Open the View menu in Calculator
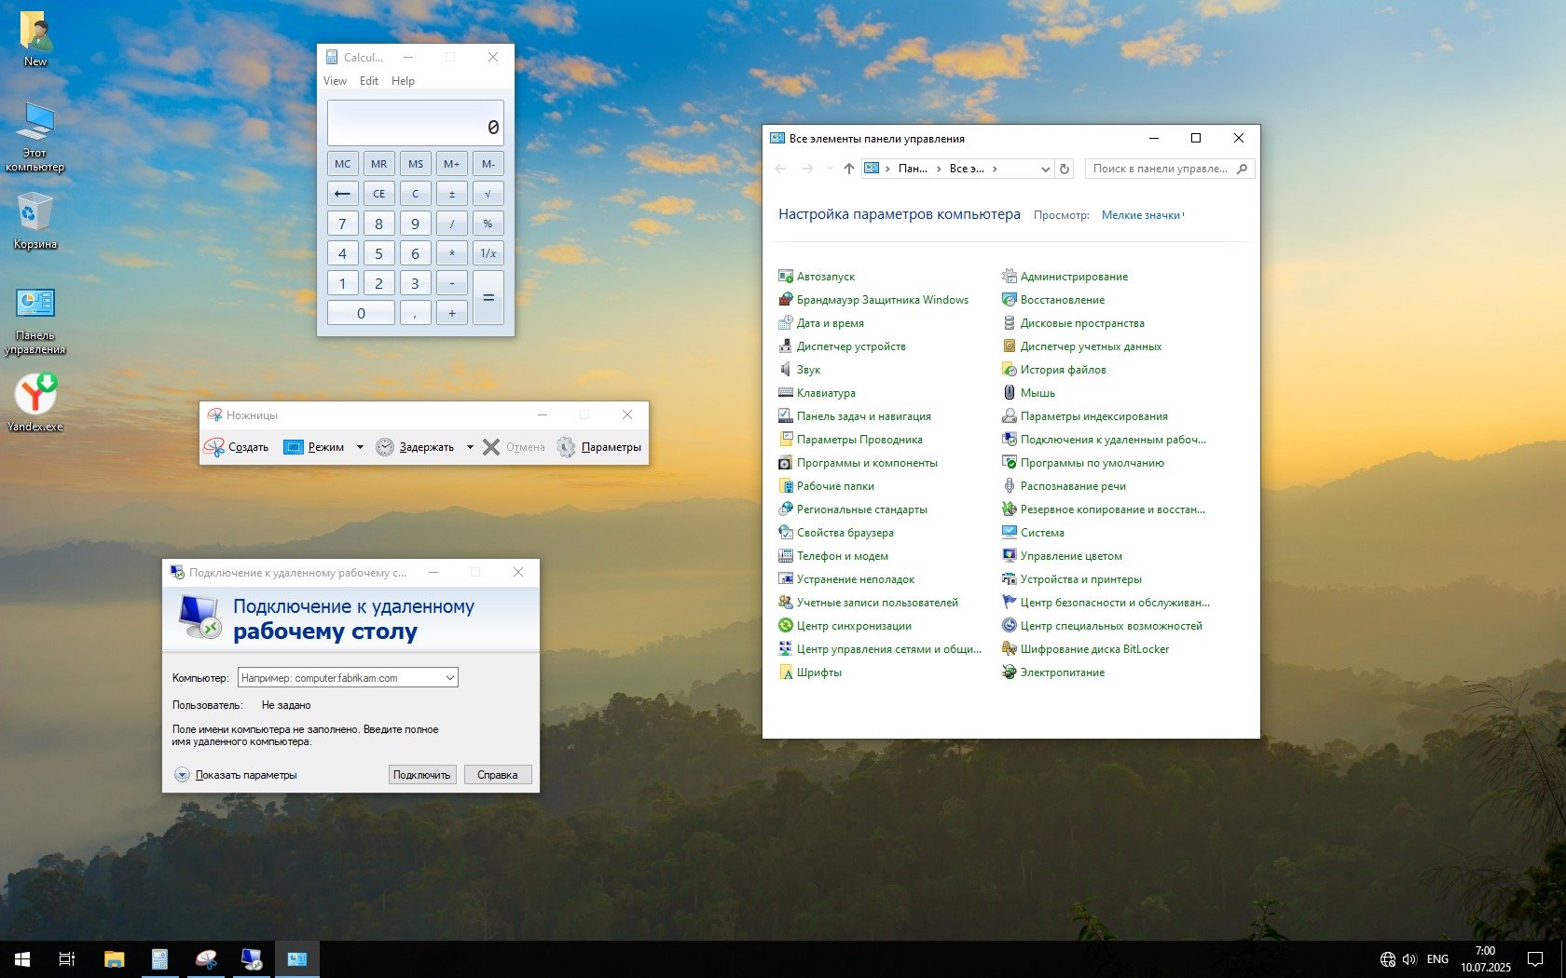This screenshot has width=1566, height=978. click(x=335, y=81)
